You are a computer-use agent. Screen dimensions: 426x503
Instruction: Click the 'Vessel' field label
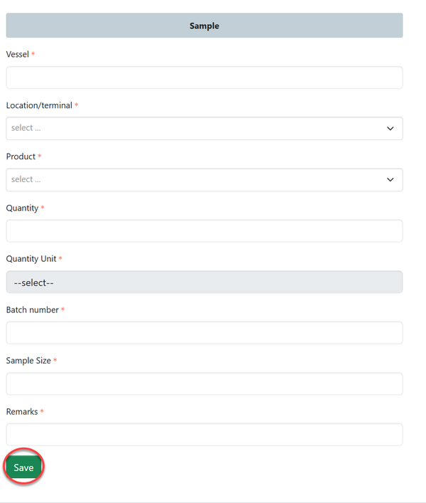[17, 54]
